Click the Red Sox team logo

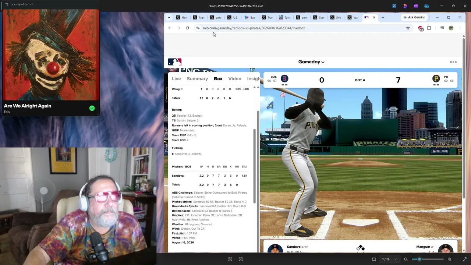click(284, 79)
